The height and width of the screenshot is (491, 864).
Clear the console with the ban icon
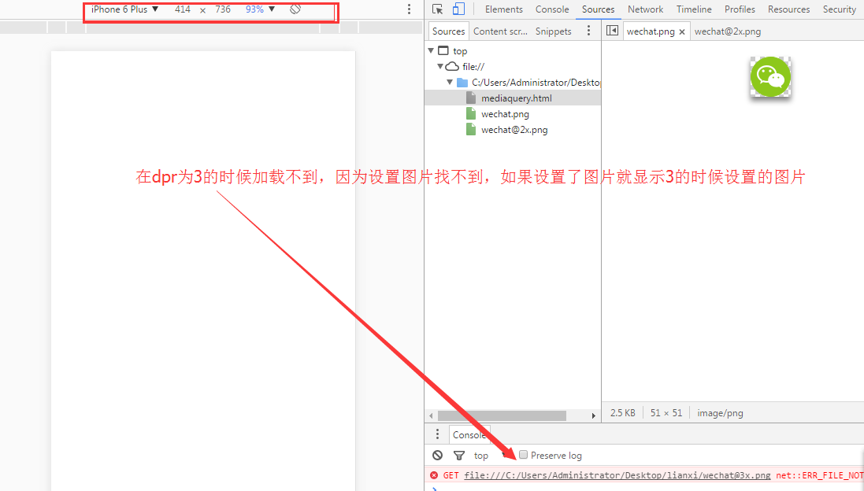click(x=437, y=456)
